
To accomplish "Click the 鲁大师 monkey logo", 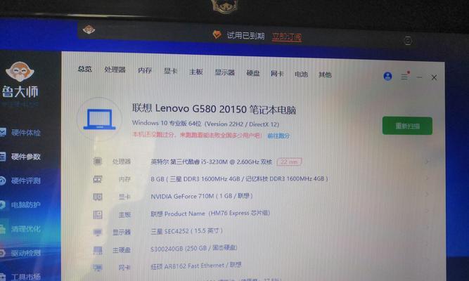I will [20, 72].
